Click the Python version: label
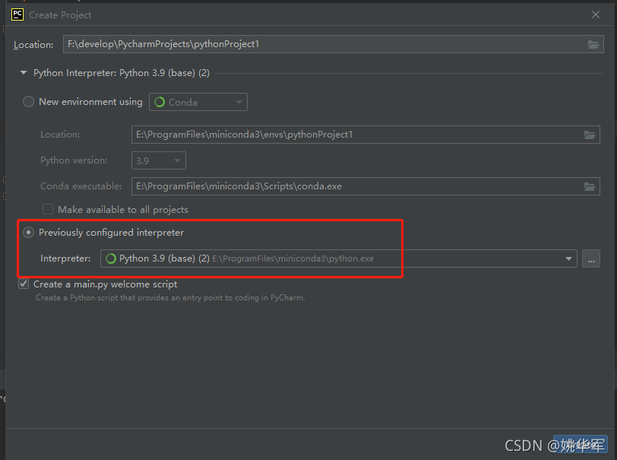 point(74,160)
